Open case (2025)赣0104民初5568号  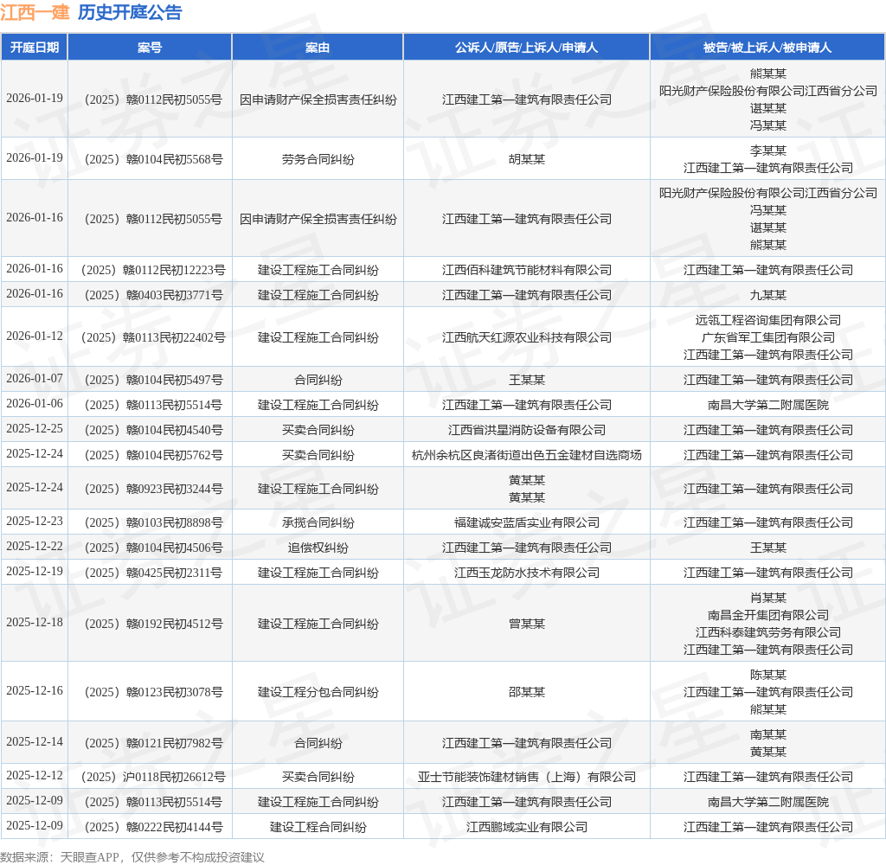click(150, 159)
